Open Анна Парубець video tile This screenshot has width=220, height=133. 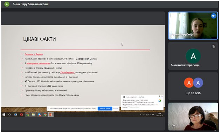[x=193, y=25]
